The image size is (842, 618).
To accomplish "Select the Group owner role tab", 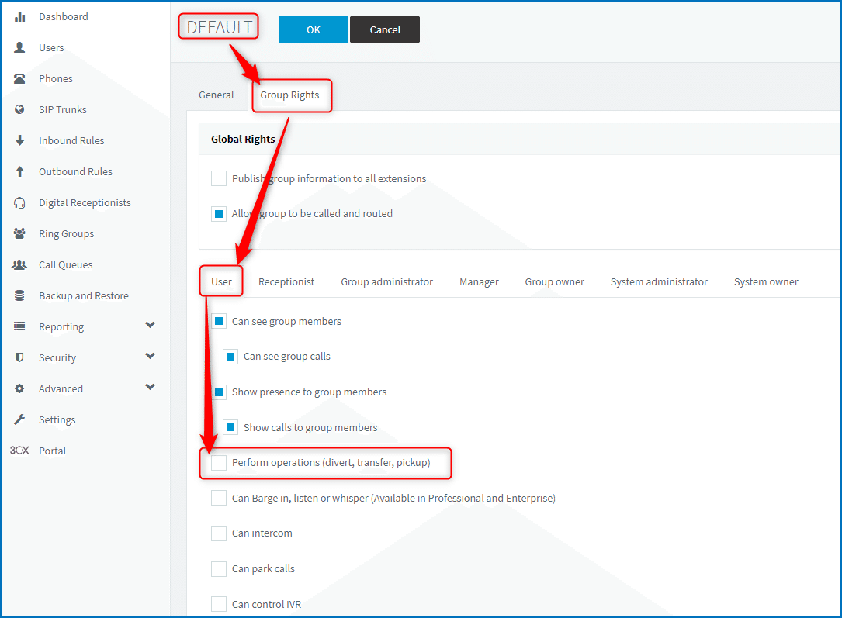I will pos(555,281).
